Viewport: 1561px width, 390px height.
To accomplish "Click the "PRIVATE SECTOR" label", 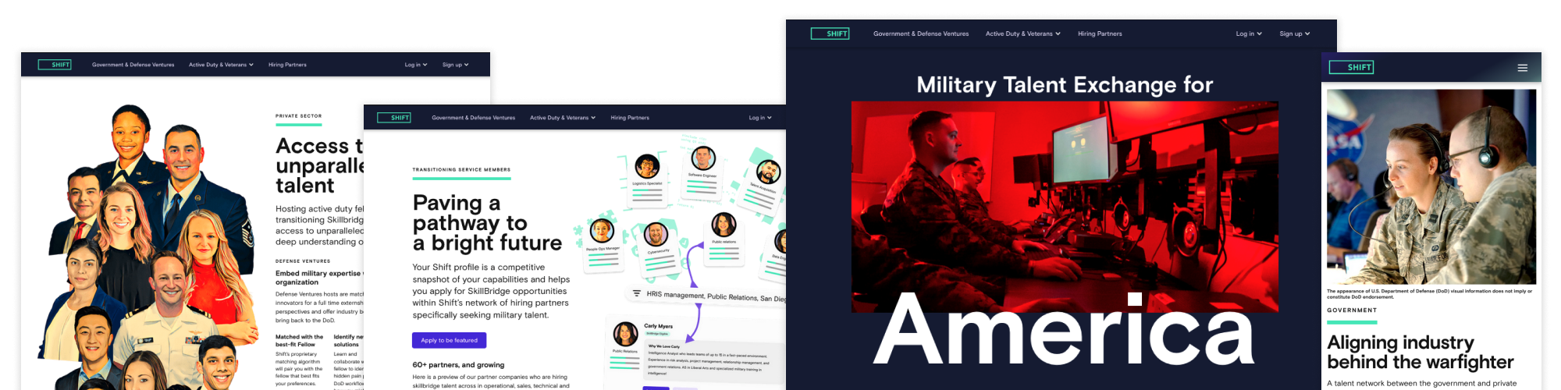I will click(x=298, y=115).
